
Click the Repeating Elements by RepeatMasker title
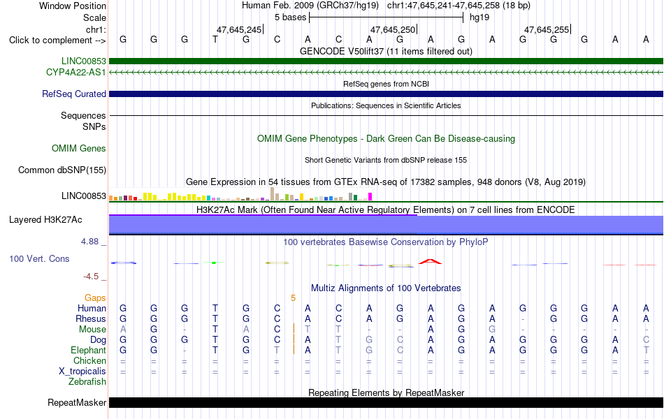pyautogui.click(x=386, y=392)
